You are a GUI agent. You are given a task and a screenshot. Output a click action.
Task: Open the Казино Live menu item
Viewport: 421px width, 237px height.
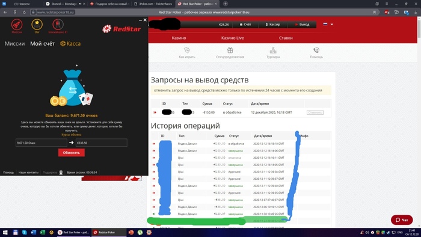coord(233,38)
